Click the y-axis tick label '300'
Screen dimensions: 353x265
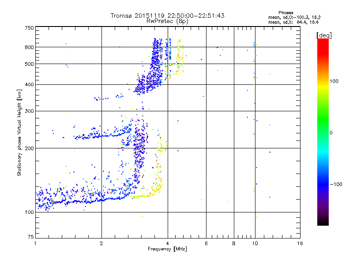(x=29, y=111)
